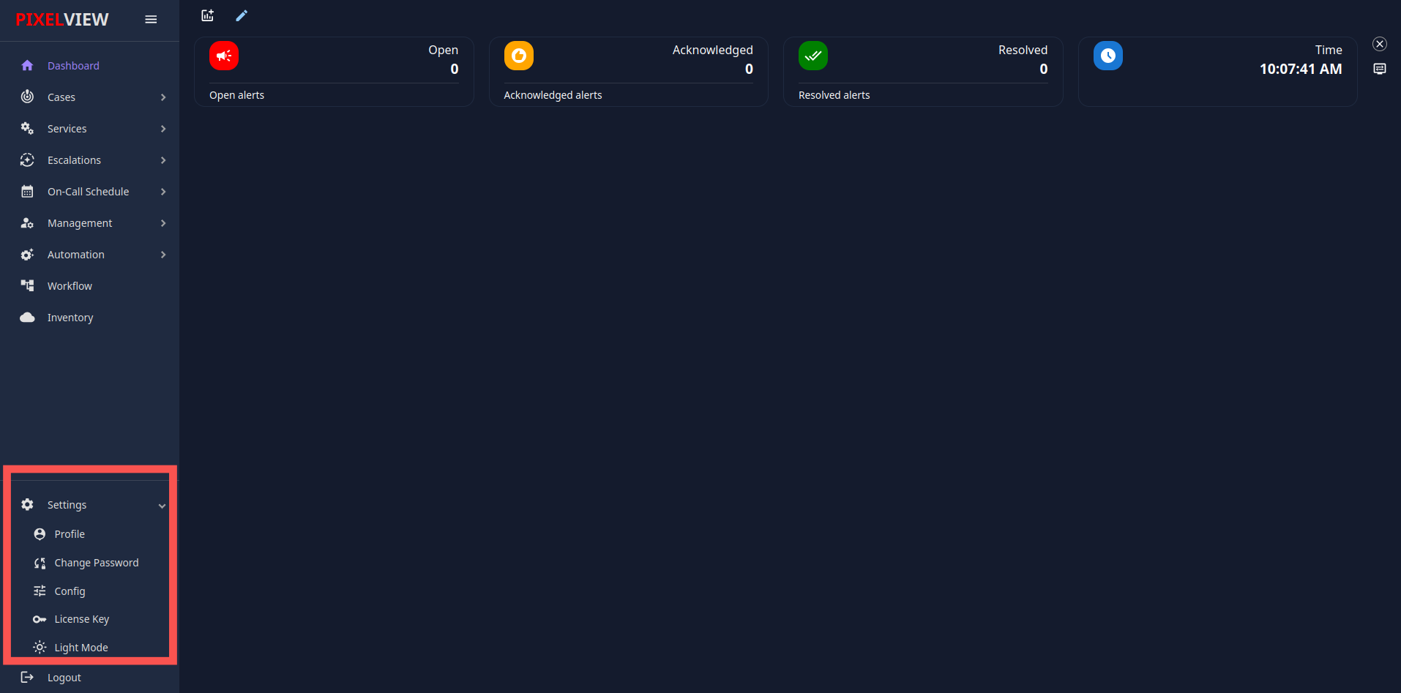Collapse the sidebar with hamburger menu icon
1401x693 pixels.
click(x=151, y=20)
